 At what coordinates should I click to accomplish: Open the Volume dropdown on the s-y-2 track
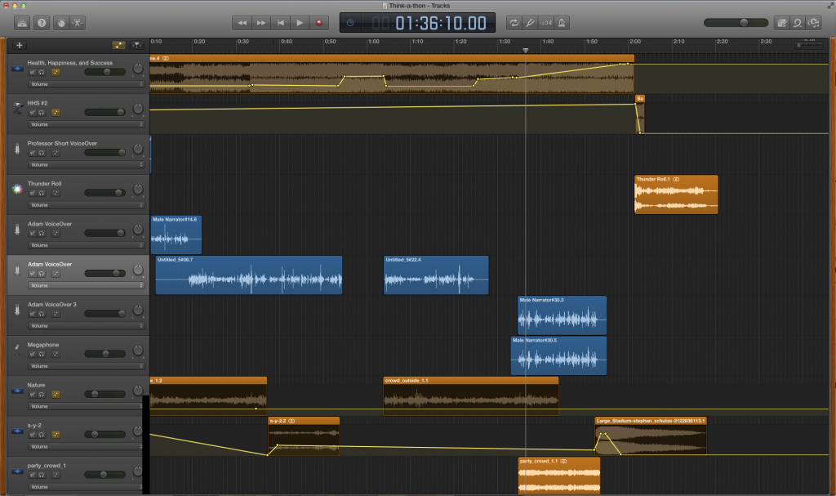[86, 447]
